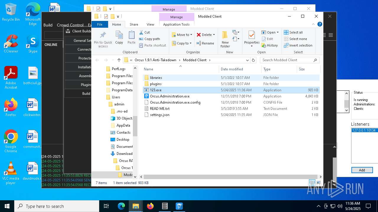The height and width of the screenshot is (212, 378).
Task: Expand the address bar history dropdown
Action: click(247, 60)
